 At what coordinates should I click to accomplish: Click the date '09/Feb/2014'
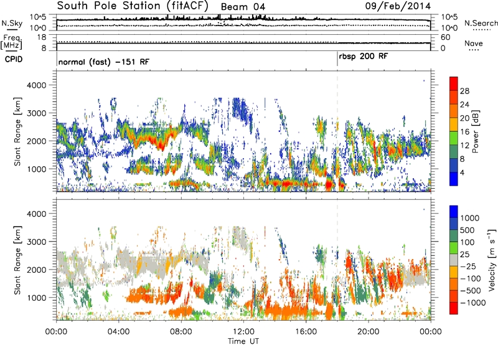coord(398,6)
